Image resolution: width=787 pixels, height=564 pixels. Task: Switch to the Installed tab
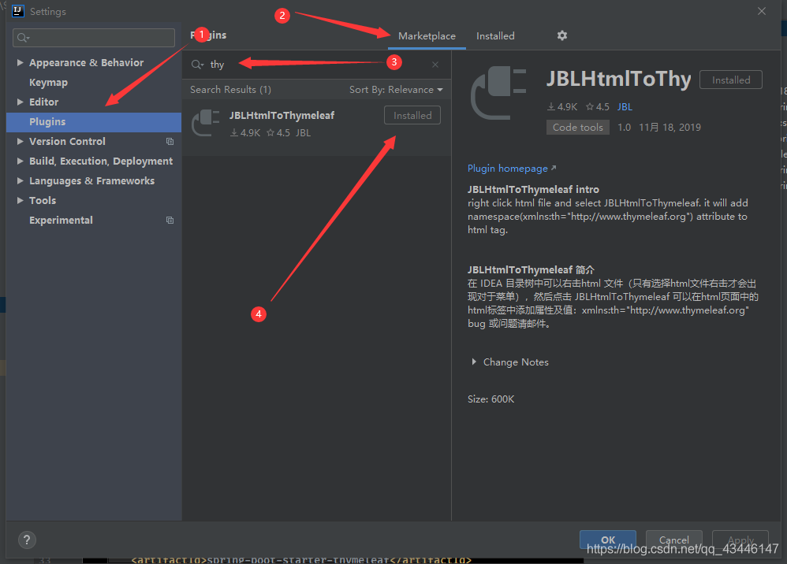[x=495, y=36]
